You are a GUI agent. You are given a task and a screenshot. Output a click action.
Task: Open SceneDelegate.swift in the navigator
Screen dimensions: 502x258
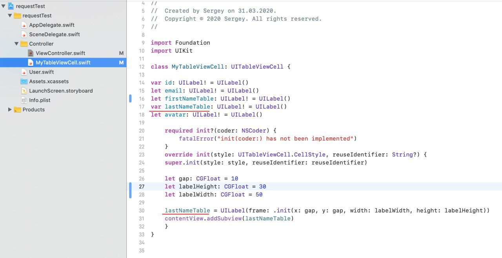55,34
